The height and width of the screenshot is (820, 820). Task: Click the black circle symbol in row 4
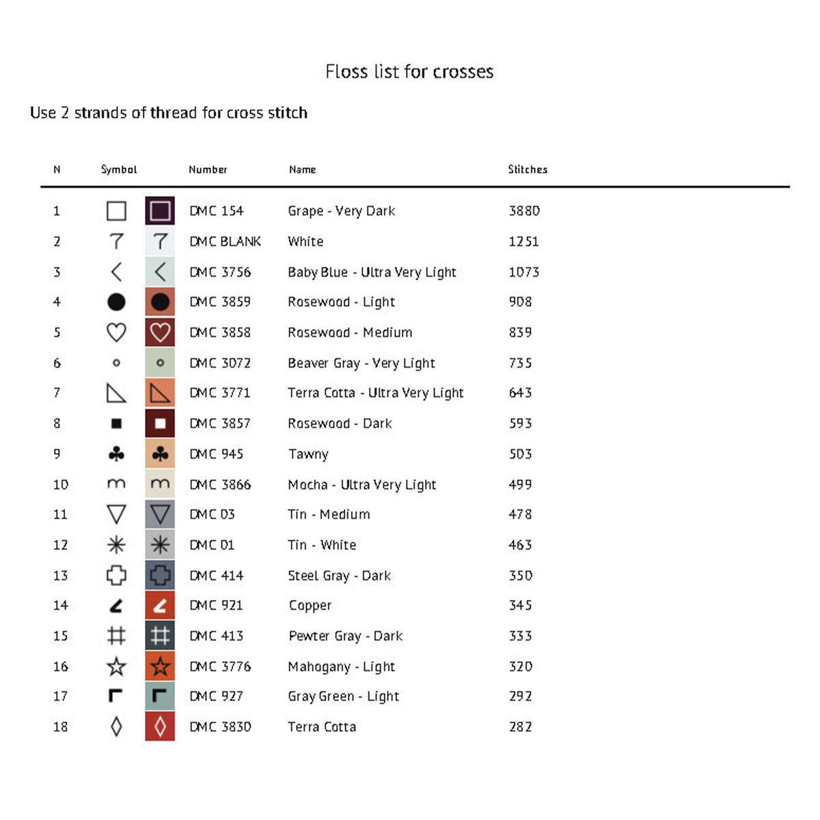(x=116, y=301)
